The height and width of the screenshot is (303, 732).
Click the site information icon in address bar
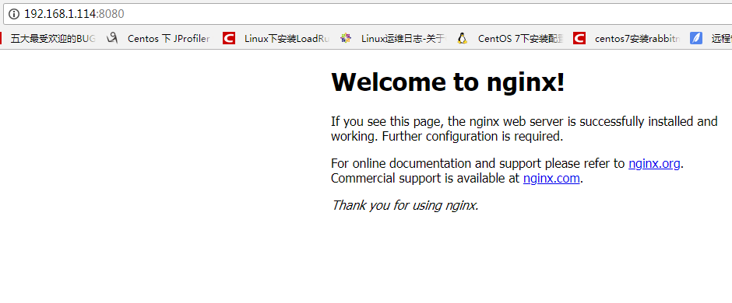14,14
